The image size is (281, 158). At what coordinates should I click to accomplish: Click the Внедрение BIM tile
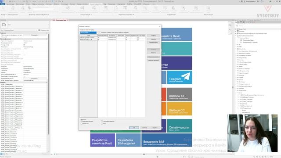pos(167,140)
